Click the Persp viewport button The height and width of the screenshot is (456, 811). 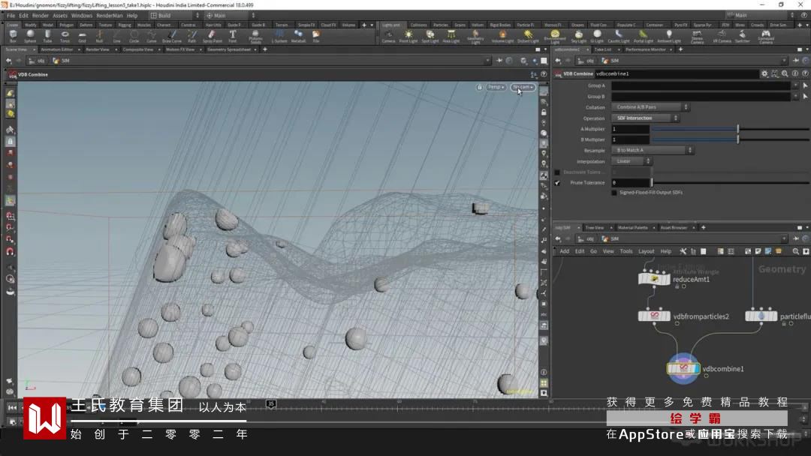[x=495, y=87]
